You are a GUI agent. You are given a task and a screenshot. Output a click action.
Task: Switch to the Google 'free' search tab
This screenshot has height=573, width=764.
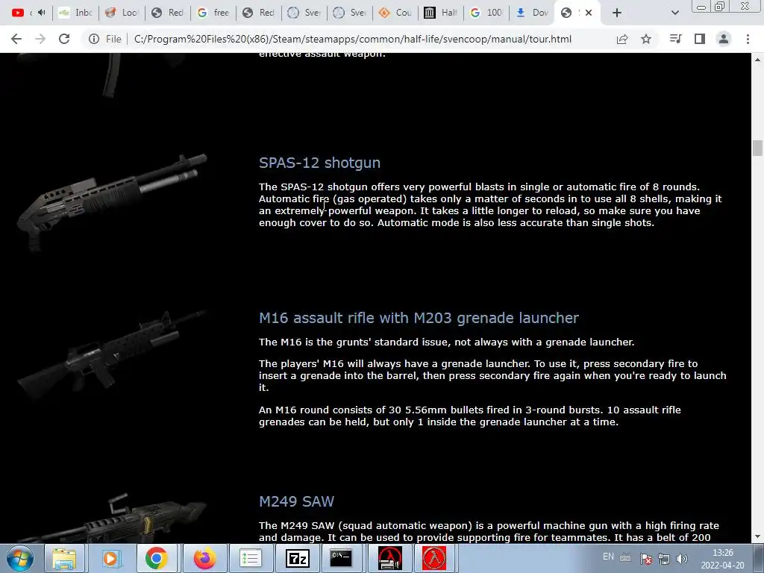213,13
